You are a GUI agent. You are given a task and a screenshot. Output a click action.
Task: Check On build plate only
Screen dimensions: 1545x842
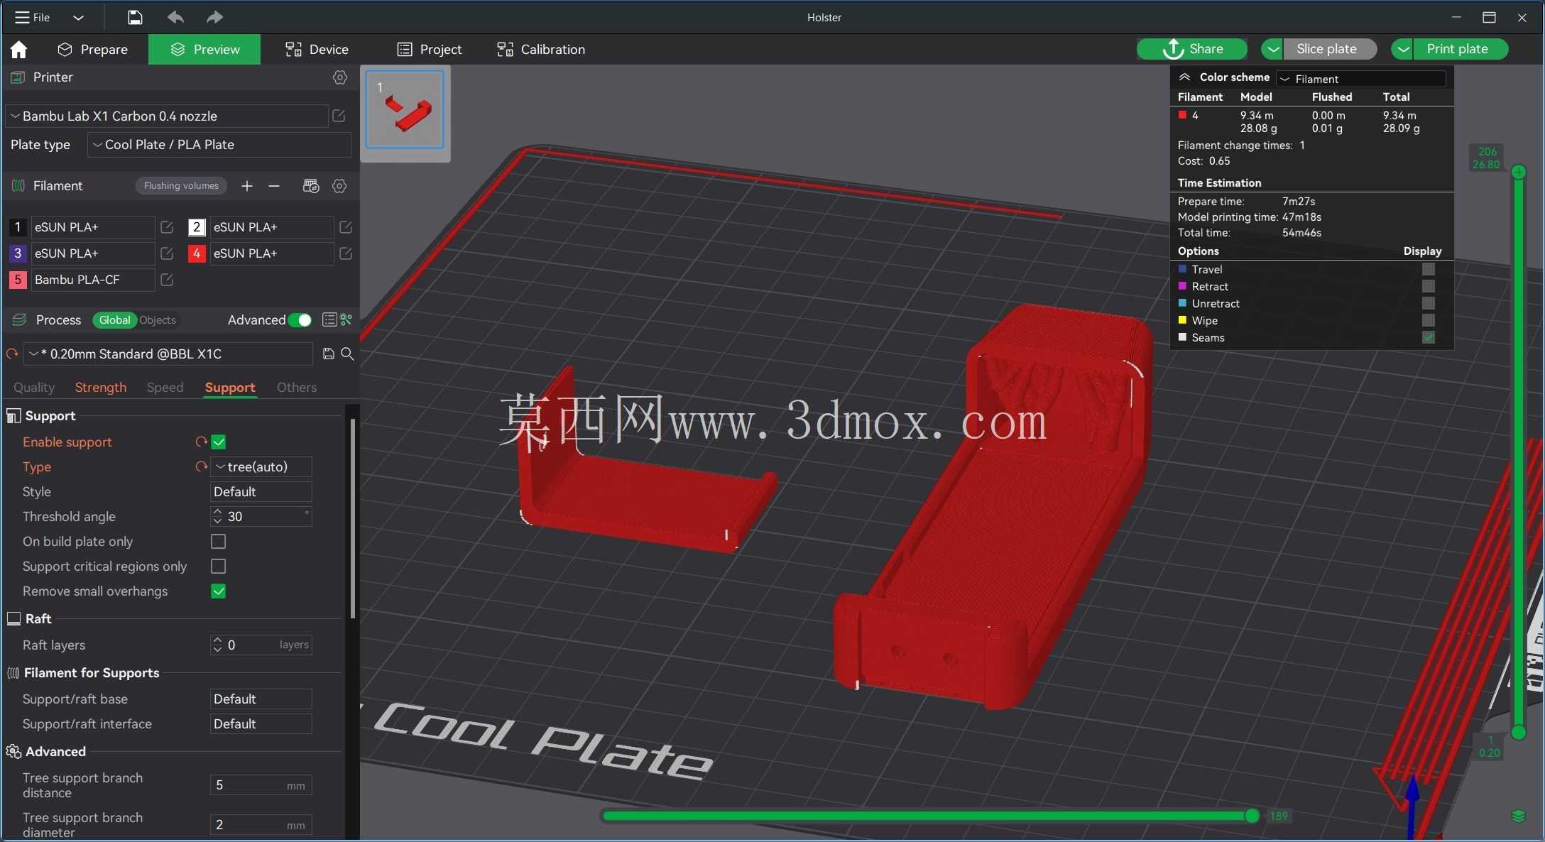tap(219, 542)
